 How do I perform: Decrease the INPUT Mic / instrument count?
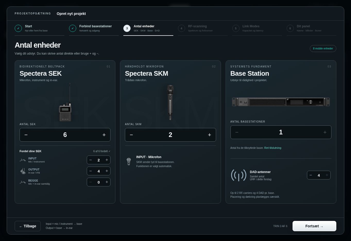(91, 160)
